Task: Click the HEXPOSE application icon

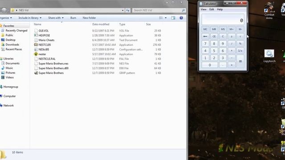Action: [x=36, y=36]
